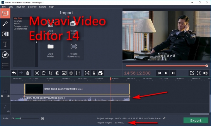Click the video preview frame
Image resolution: width=211 pixels, height=126 pixels.
tap(166, 35)
